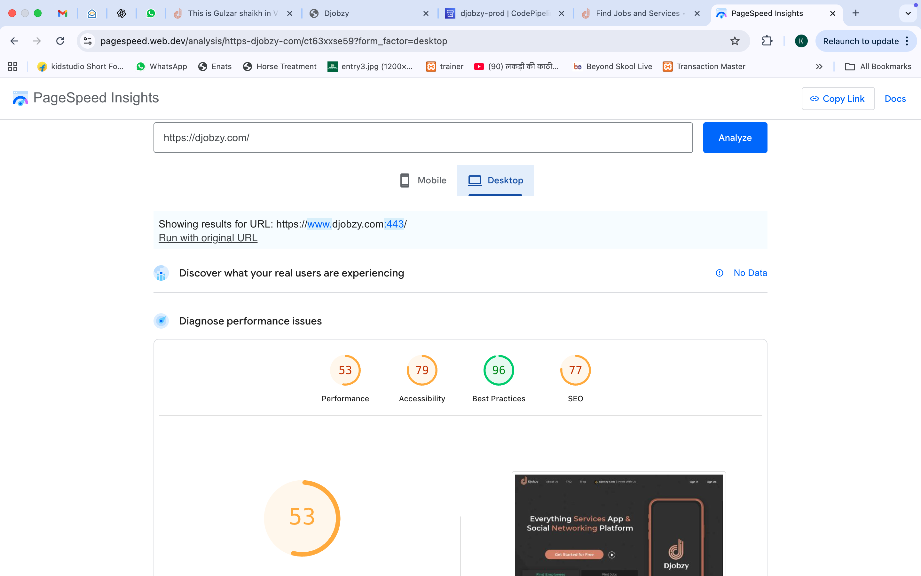The width and height of the screenshot is (921, 576).
Task: Click the Analyze button
Action: tap(735, 138)
